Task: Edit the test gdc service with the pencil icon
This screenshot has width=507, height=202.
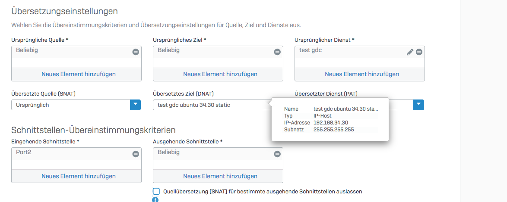Action: click(410, 52)
